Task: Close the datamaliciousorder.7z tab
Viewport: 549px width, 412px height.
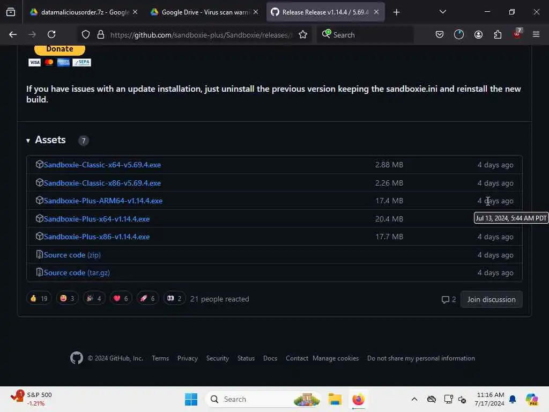Action: [135, 12]
